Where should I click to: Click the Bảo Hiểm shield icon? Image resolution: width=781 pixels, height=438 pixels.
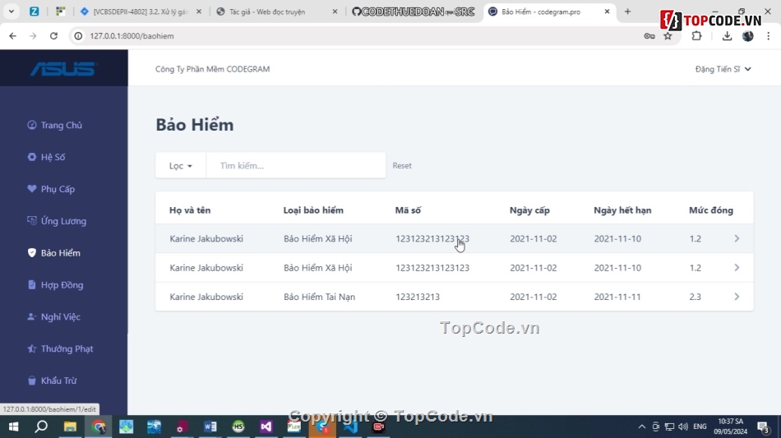click(32, 253)
